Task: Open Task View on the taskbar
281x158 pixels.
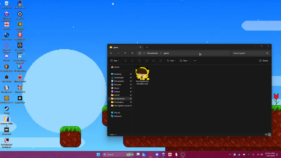Action: click(x=138, y=155)
